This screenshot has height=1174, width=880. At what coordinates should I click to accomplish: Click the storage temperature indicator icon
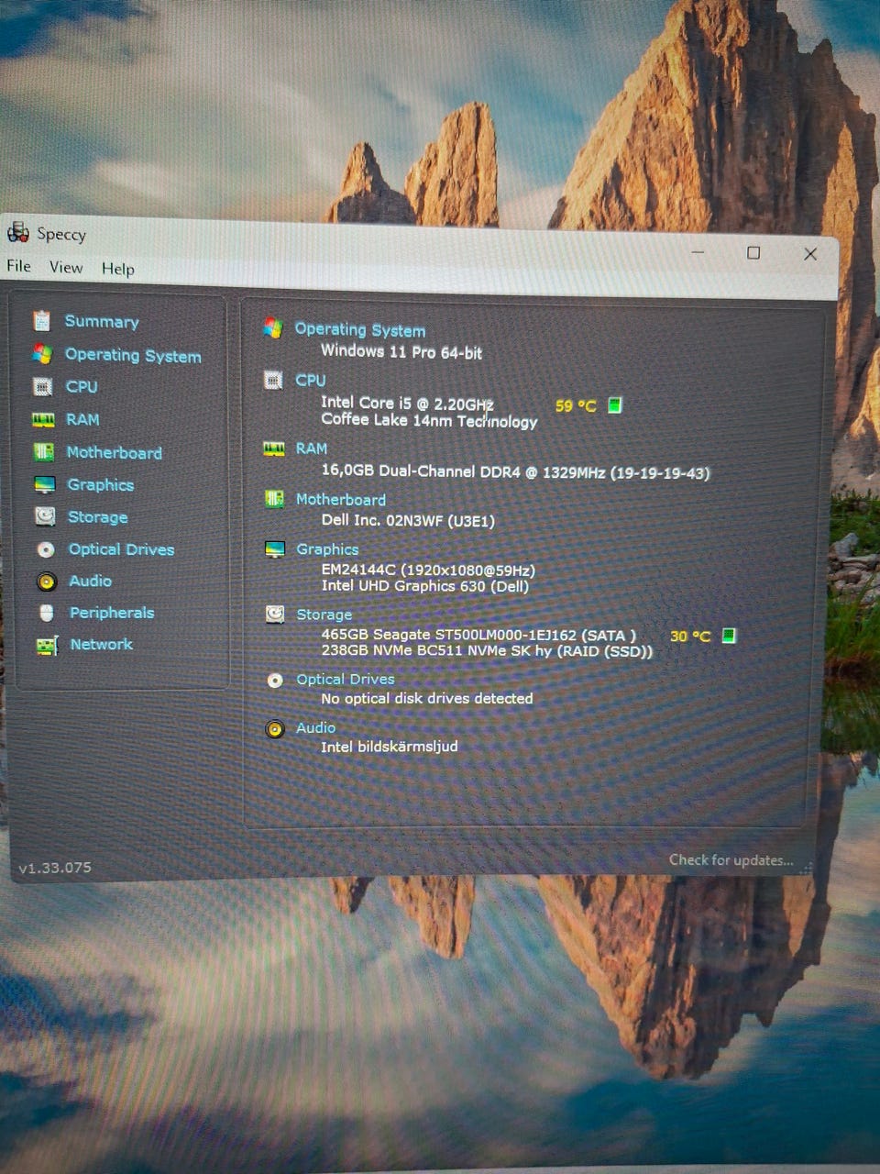(x=729, y=636)
